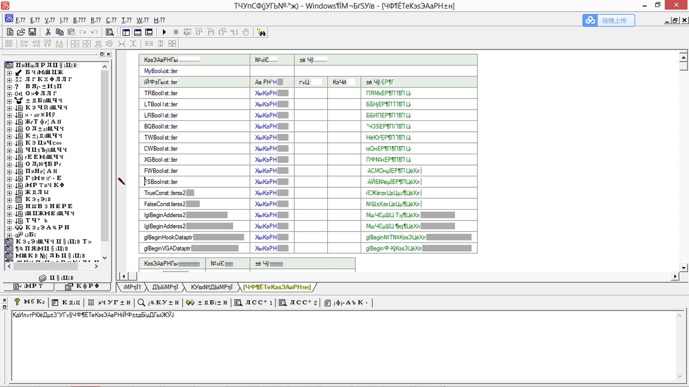The image size is (689, 387).
Task: Toggle the bottom status panel layout icon
Action: coord(138,32)
